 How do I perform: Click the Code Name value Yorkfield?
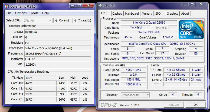[136, 27]
